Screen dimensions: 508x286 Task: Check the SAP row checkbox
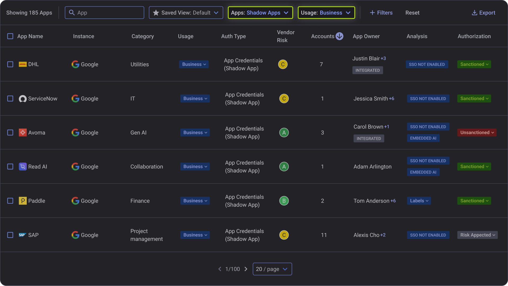[10, 235]
